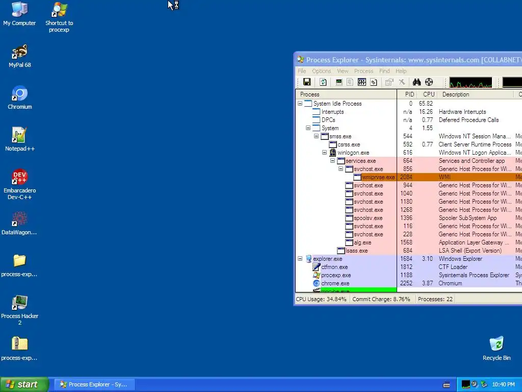
Task: Toggle the lower pane with the grid toolbar icon
Action: coord(362,82)
